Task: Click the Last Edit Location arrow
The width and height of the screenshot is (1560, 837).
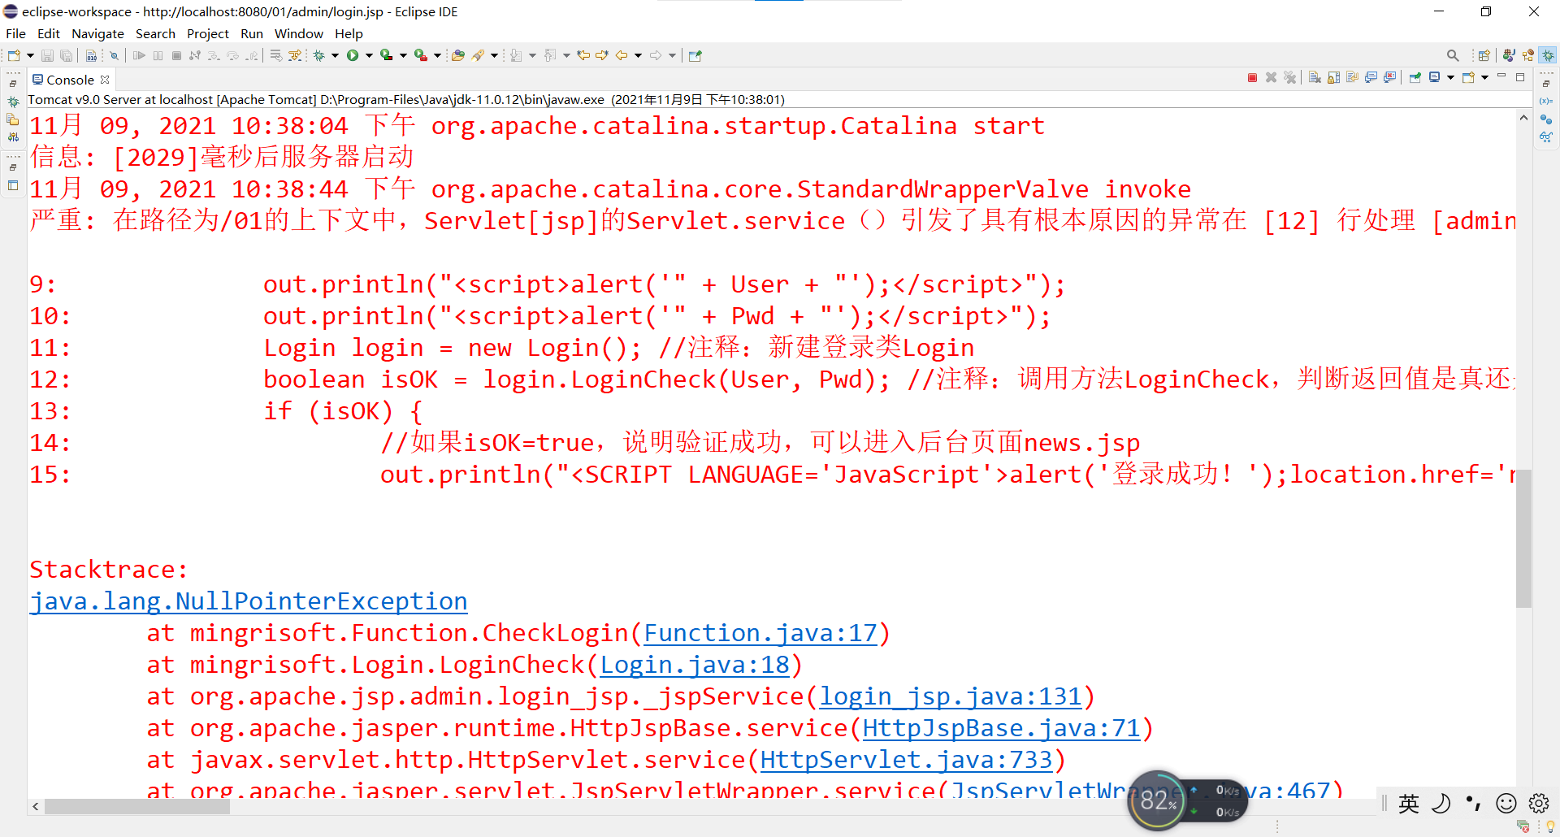Action: (x=583, y=55)
